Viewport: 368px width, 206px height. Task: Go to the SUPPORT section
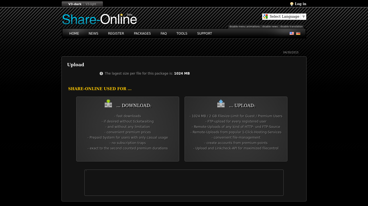(204, 33)
